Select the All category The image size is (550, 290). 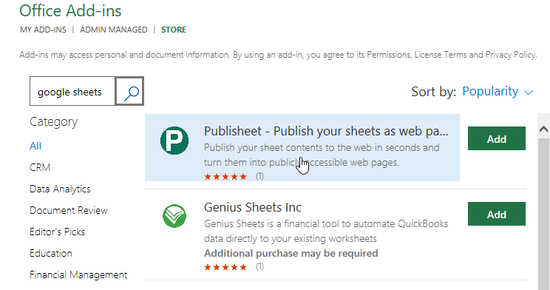pos(35,146)
